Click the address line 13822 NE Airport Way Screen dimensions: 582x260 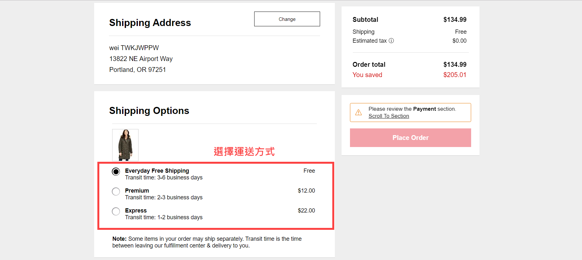click(x=141, y=59)
